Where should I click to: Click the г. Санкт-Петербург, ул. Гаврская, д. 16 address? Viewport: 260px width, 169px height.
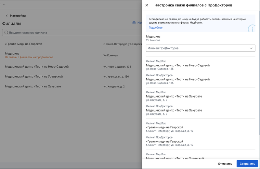coord(169,131)
